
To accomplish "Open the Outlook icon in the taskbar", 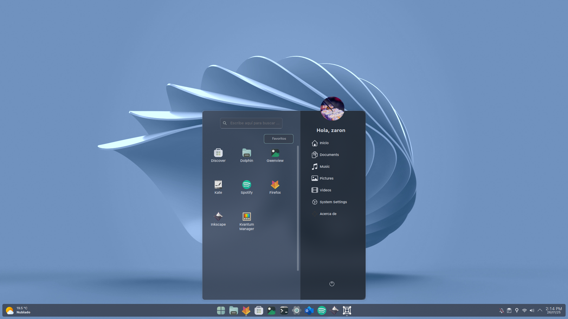I will click(x=309, y=310).
